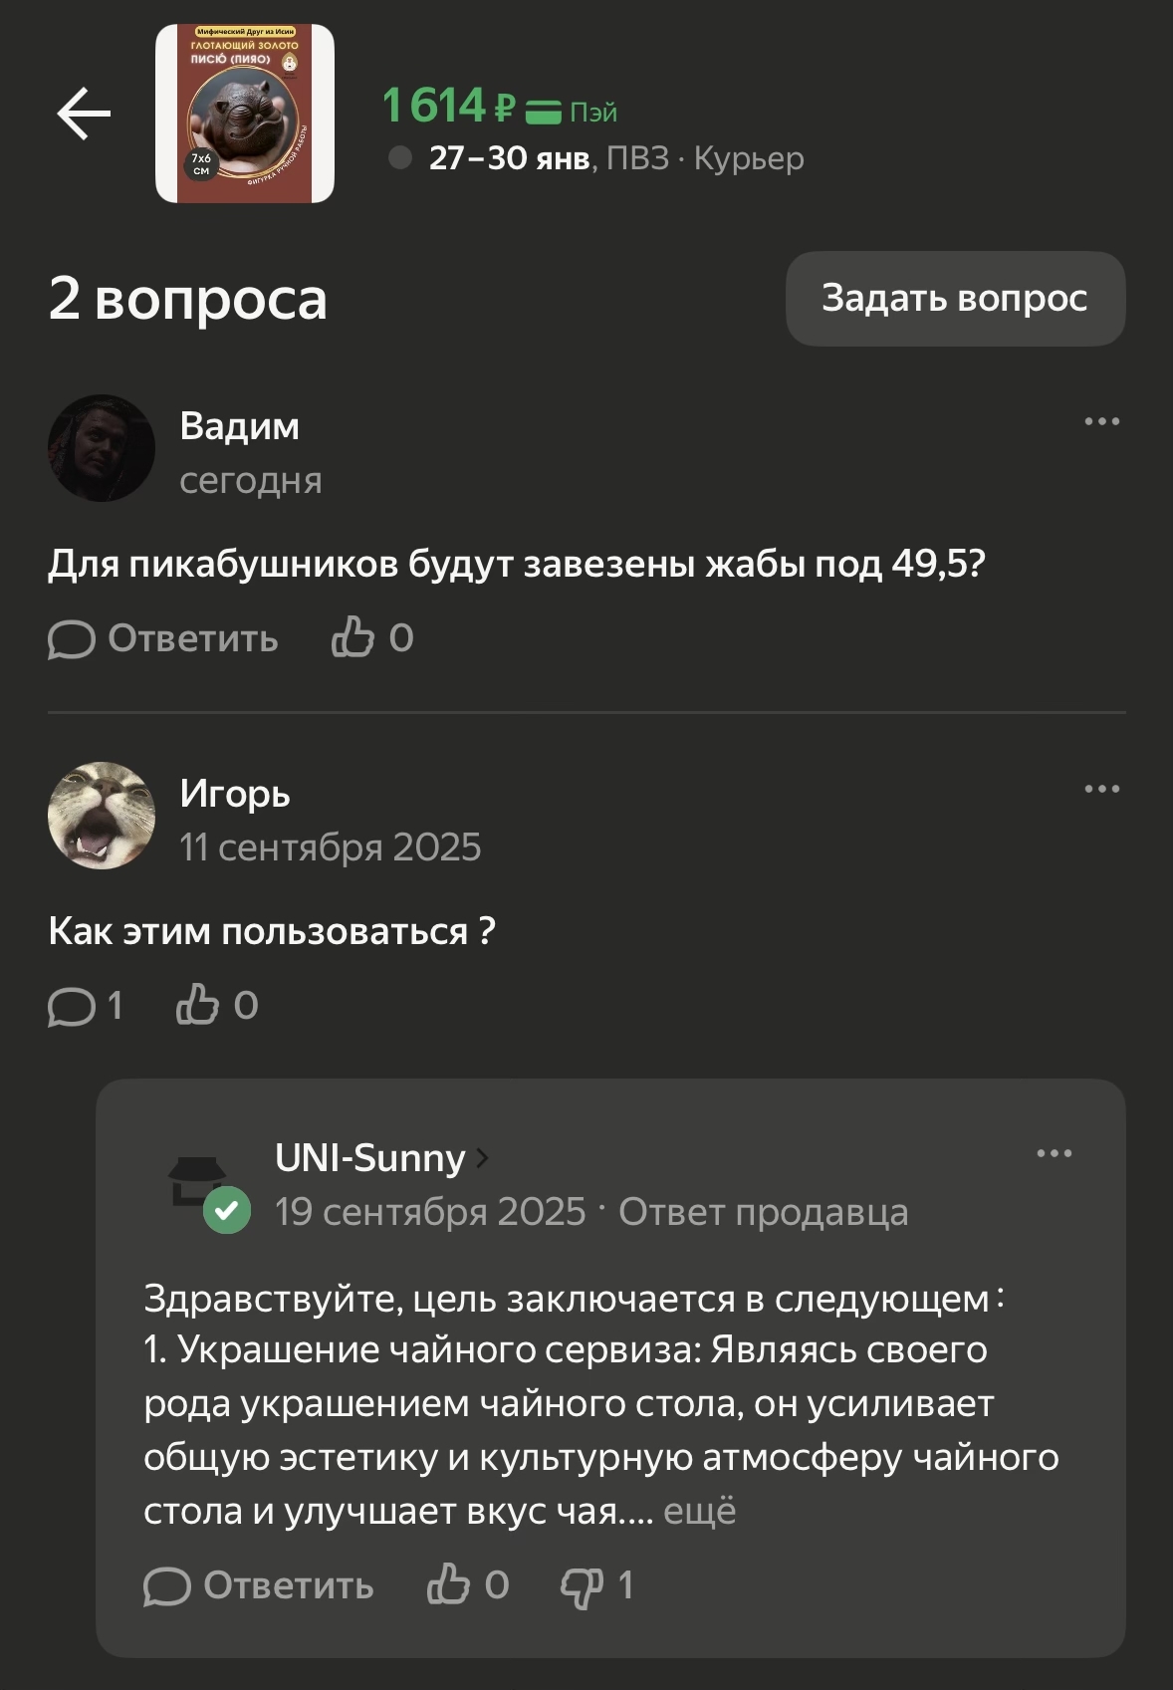The image size is (1173, 1690).
Task: Tap the 1 614 ₽ price
Action: [x=448, y=106]
